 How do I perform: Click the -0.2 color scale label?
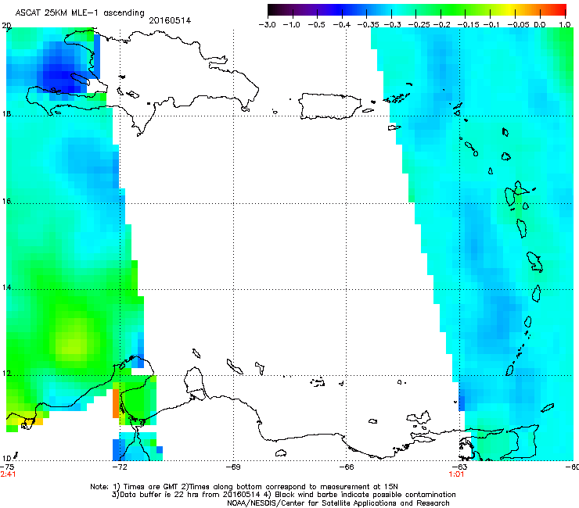pyautogui.click(x=442, y=25)
